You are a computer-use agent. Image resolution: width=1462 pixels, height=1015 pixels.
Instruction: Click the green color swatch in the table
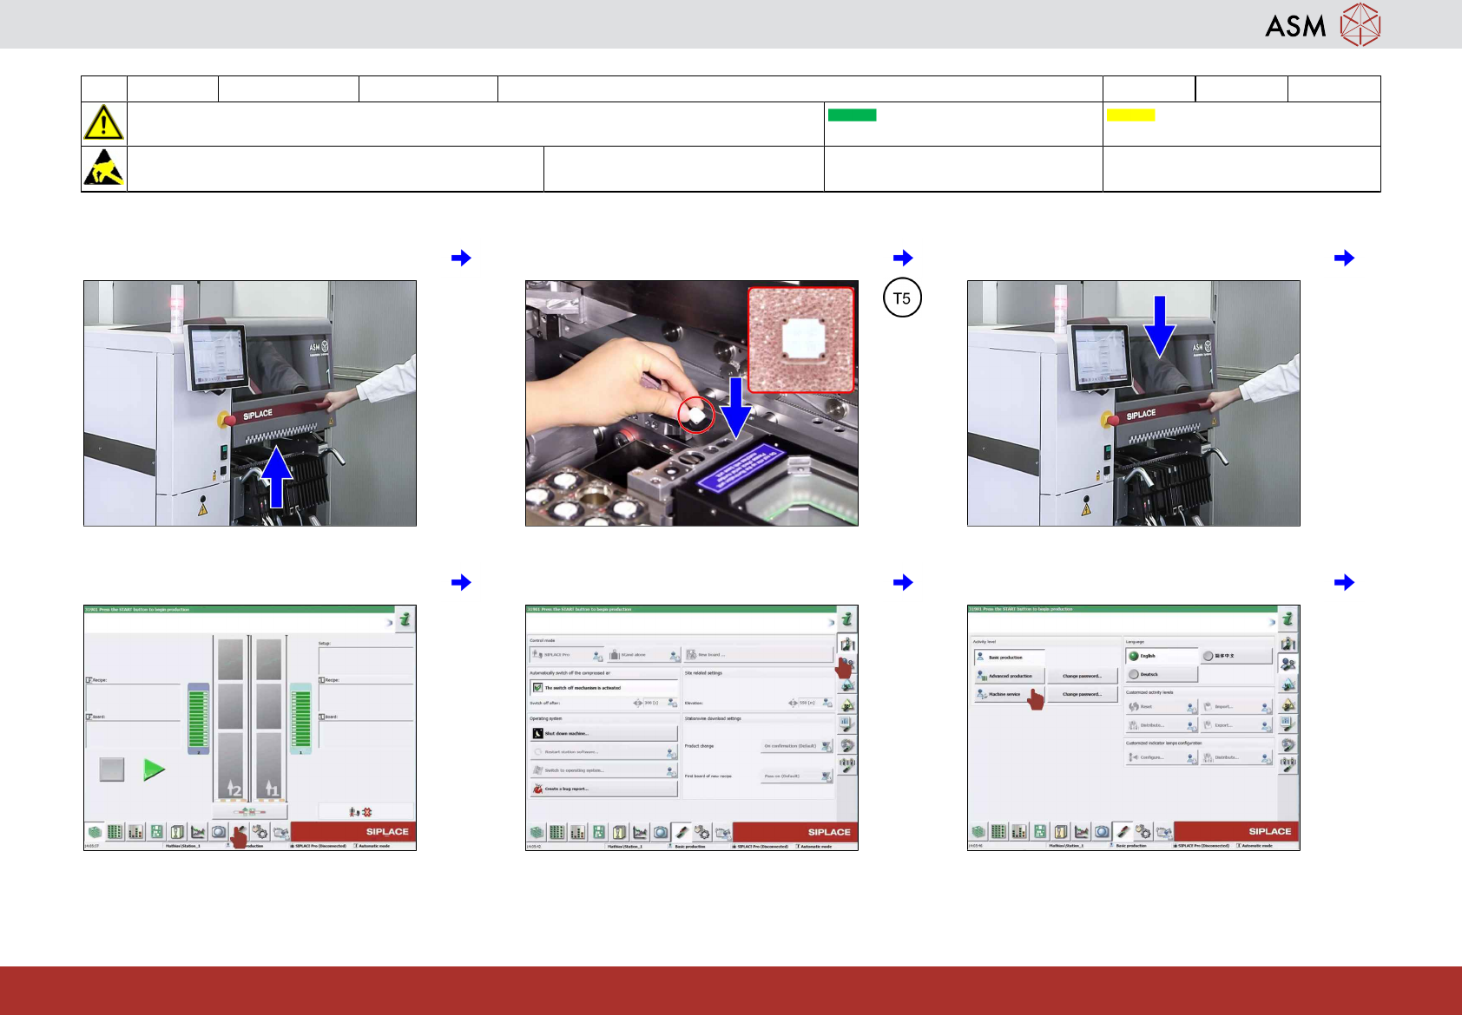pyautogui.click(x=852, y=115)
